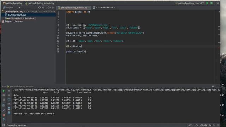Click console header row open high low close
This screenshot has width=226, height=127.
pyautogui.click(x=67, y=92)
